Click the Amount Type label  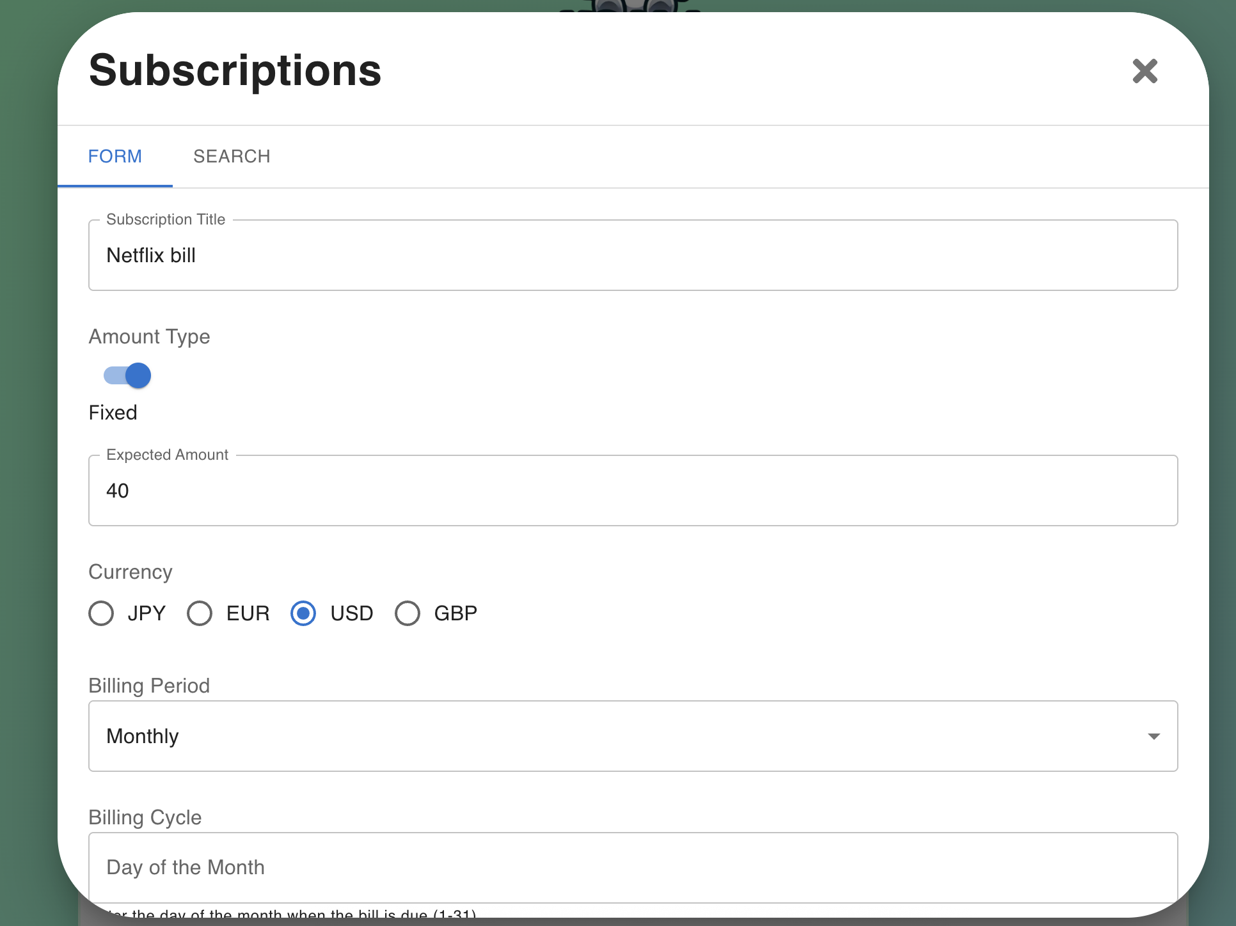(x=149, y=336)
